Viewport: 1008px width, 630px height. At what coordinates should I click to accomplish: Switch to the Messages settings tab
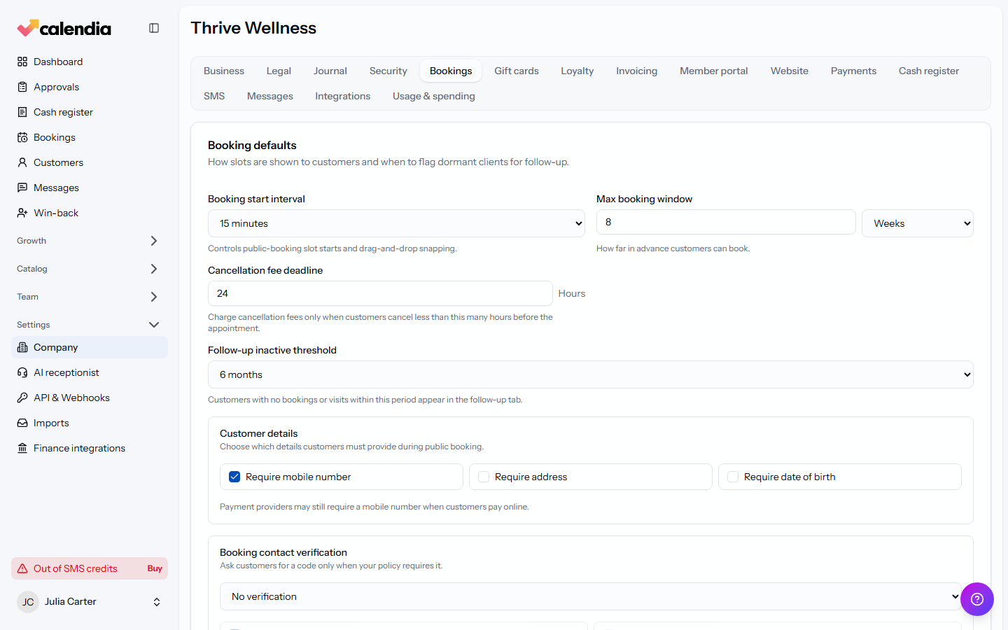[x=270, y=96]
